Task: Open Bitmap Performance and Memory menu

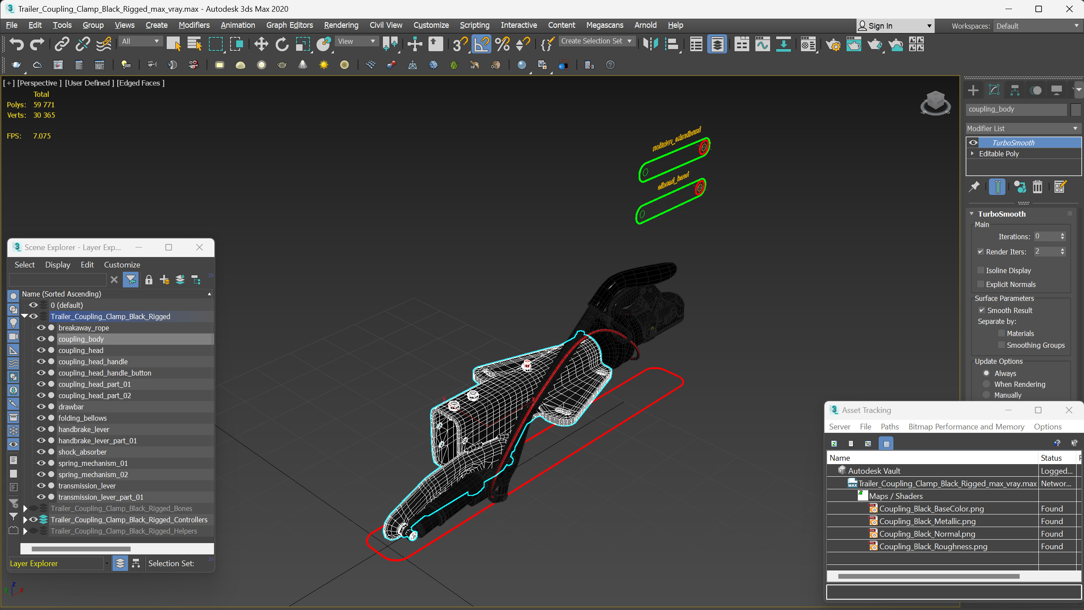Action: (966, 427)
